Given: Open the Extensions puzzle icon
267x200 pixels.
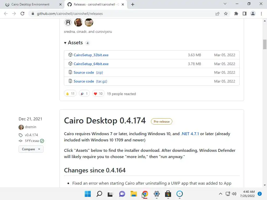Looking at the screenshot, I should coord(236,14).
